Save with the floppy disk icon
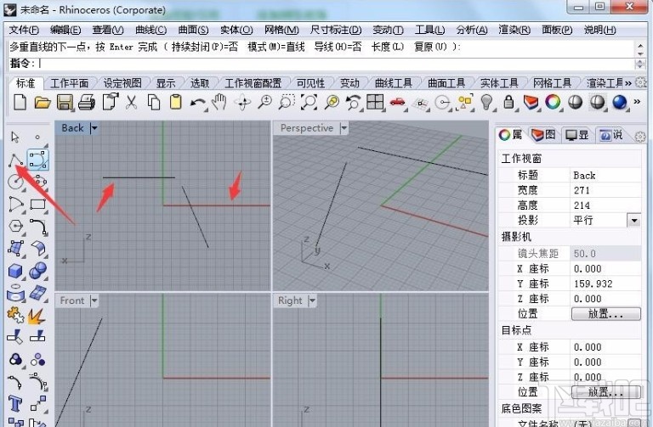 tap(65, 102)
